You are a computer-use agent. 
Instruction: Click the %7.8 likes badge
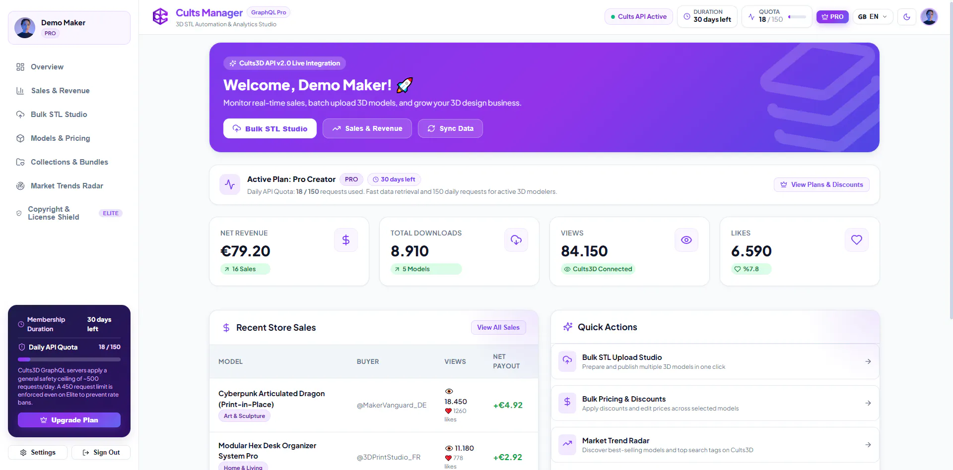tap(751, 269)
